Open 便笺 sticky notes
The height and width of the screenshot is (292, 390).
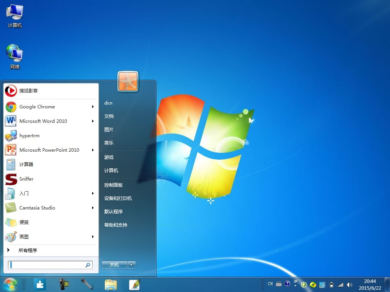[51, 222]
